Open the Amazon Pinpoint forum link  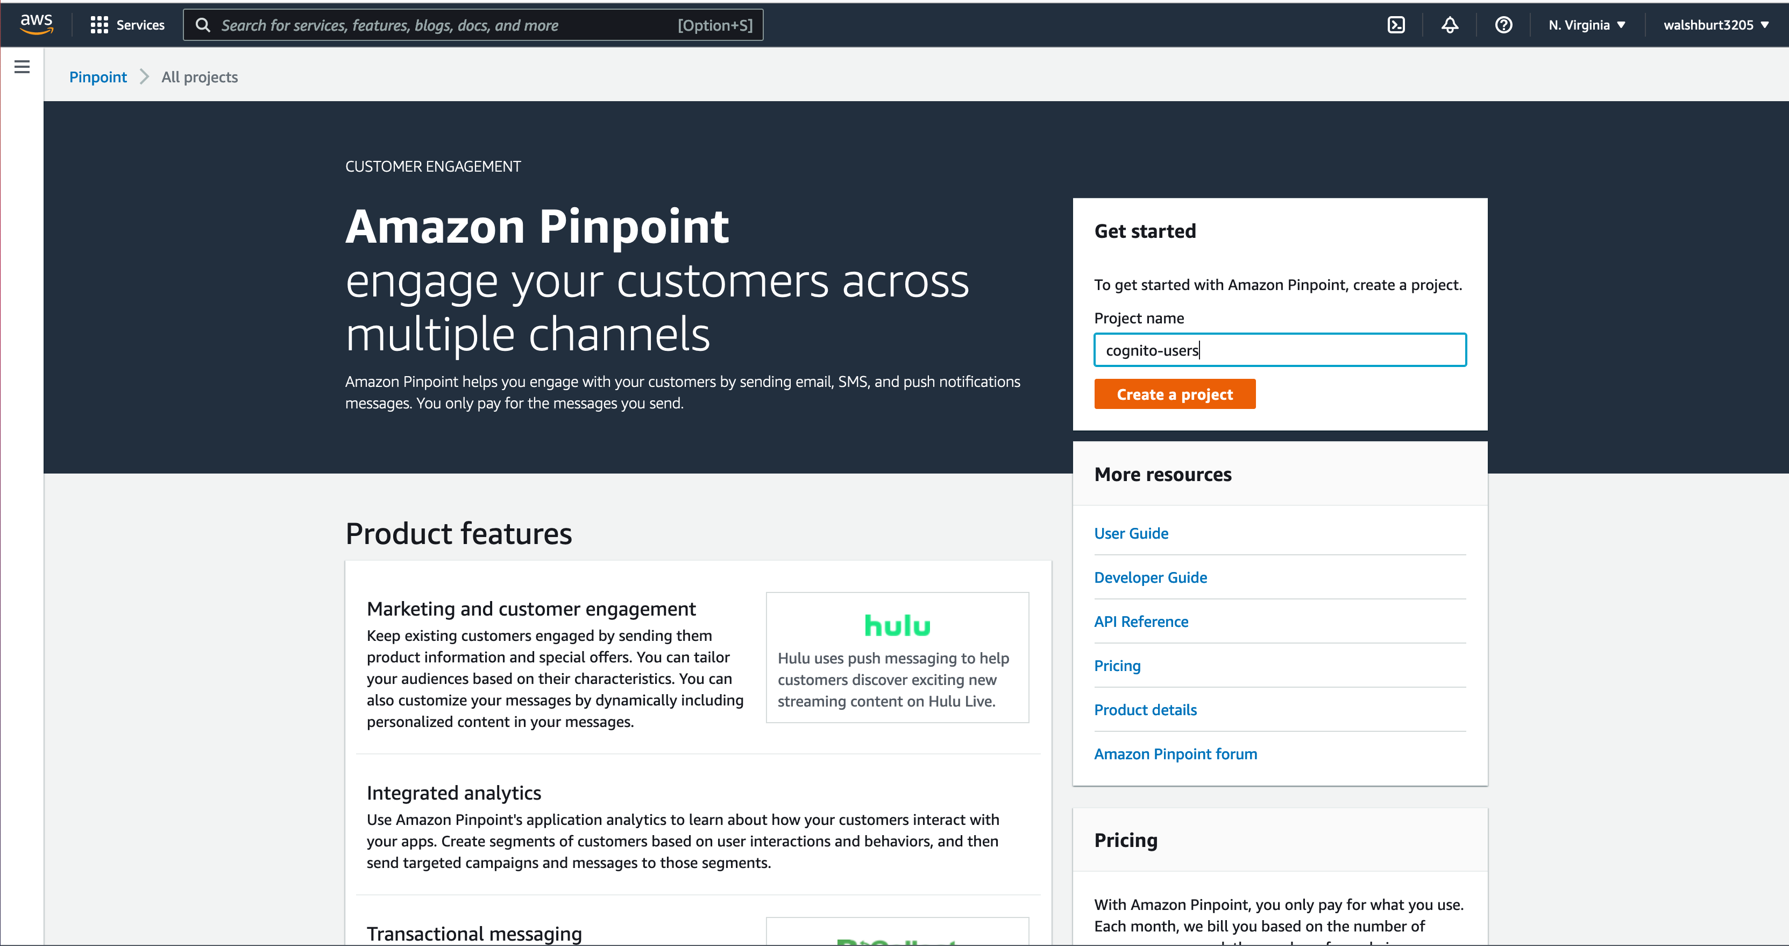point(1175,753)
